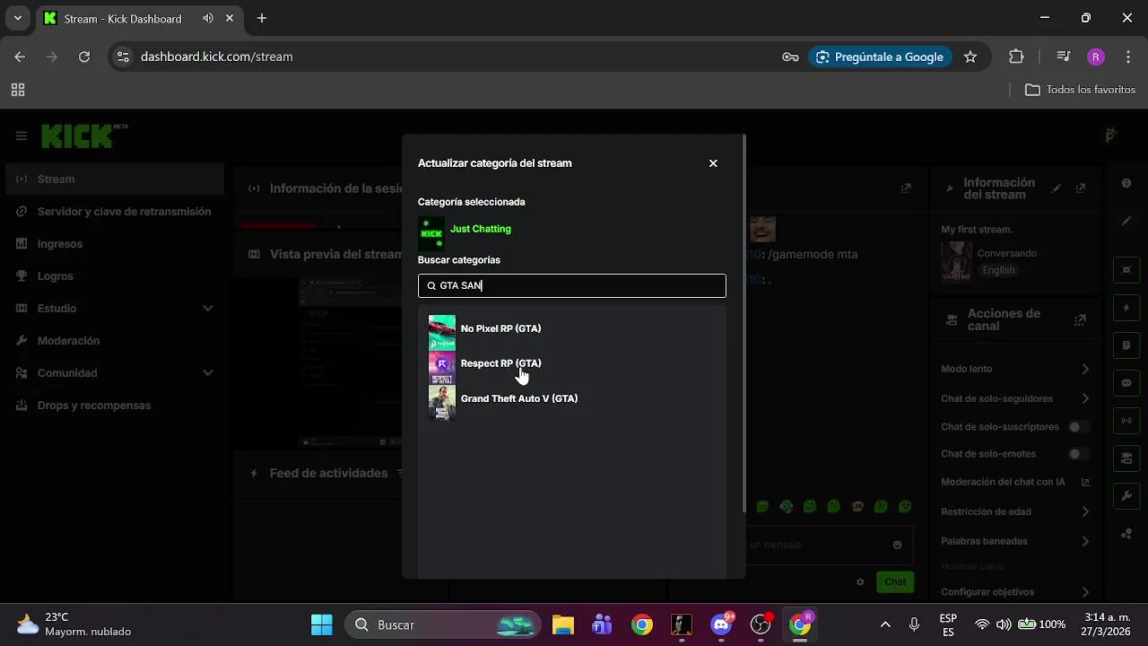Click the Just Chatting Kick category thumbnail
Image resolution: width=1148 pixels, height=646 pixels.
click(x=431, y=233)
